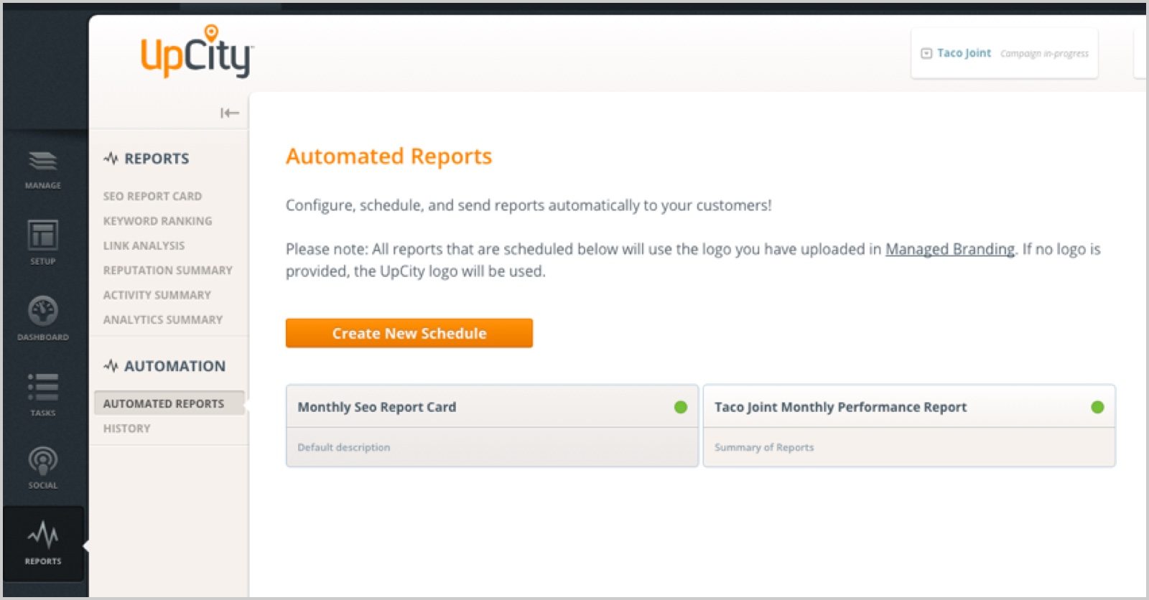1149x600 pixels.
Task: Open the Managed Branding link
Action: click(949, 249)
